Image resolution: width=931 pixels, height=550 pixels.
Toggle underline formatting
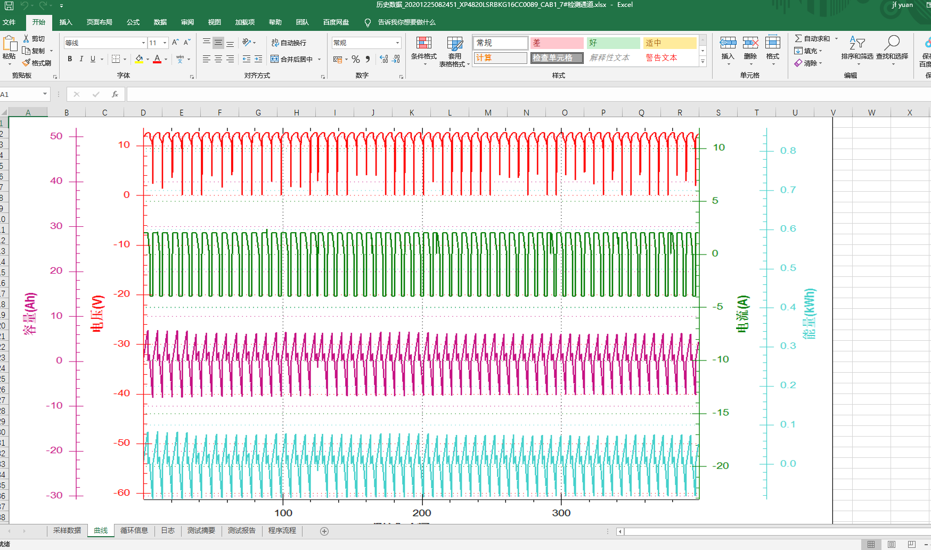coord(93,59)
